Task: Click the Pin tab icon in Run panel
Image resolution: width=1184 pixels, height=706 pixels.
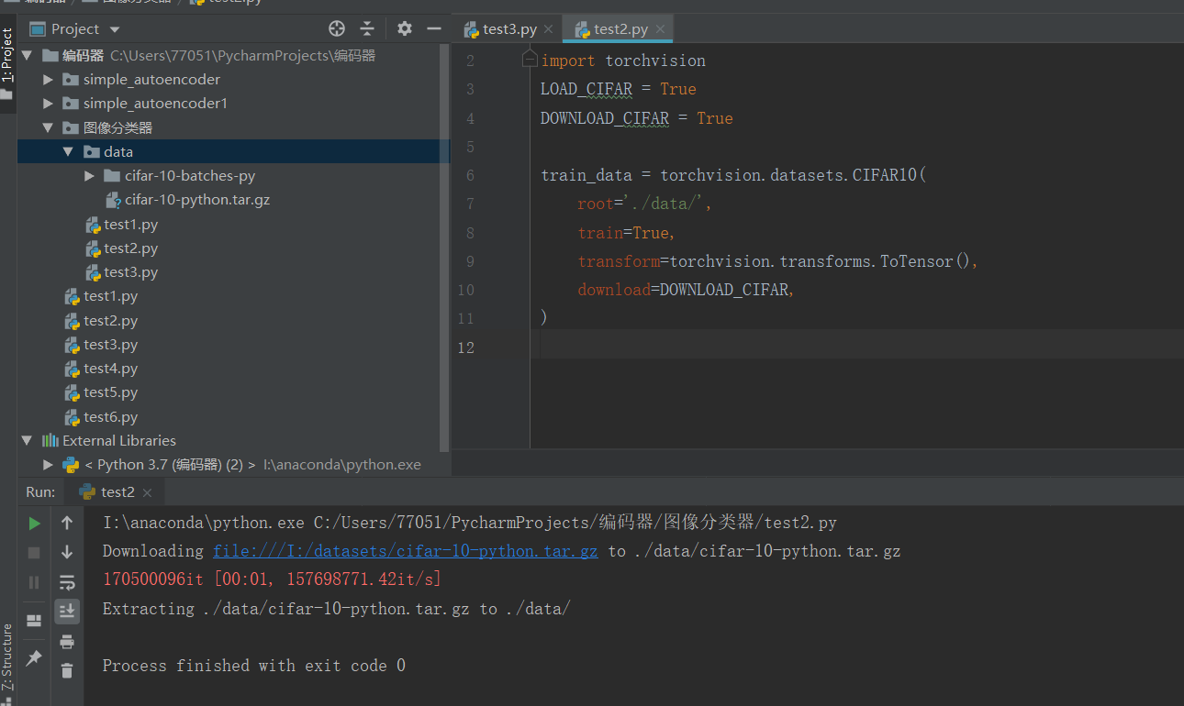Action: pos(34,657)
